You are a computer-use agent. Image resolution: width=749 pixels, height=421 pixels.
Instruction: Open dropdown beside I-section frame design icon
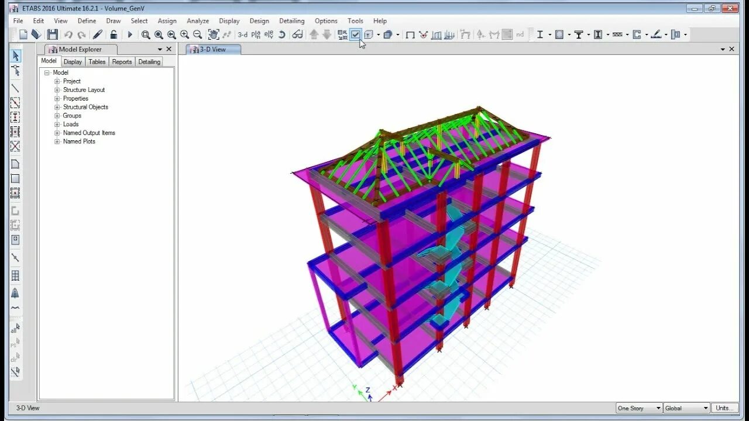[549, 34]
